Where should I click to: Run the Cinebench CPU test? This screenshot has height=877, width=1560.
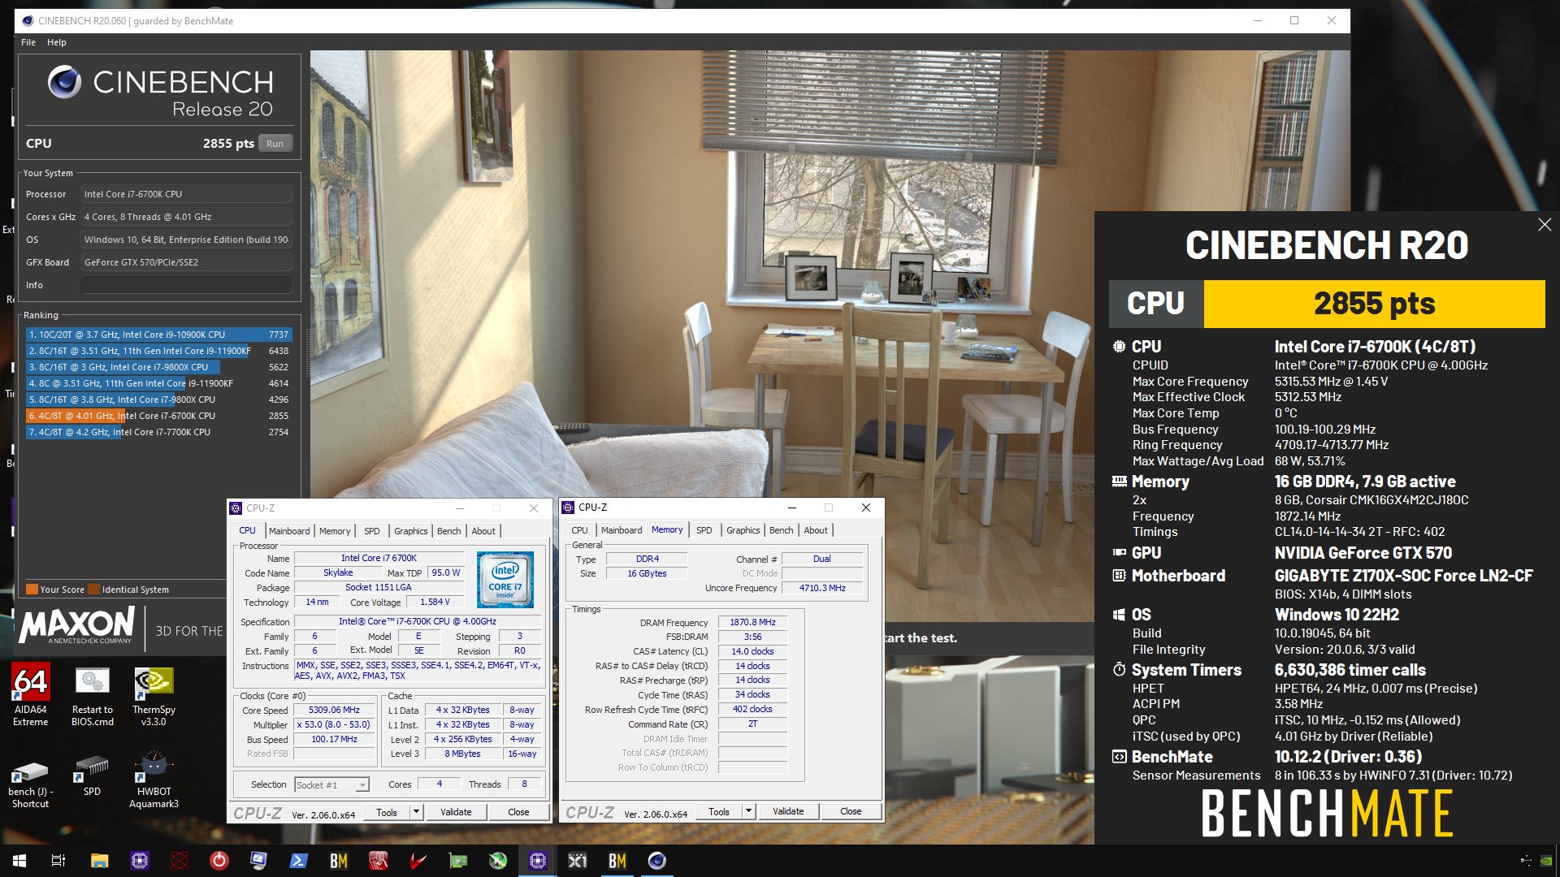click(275, 144)
